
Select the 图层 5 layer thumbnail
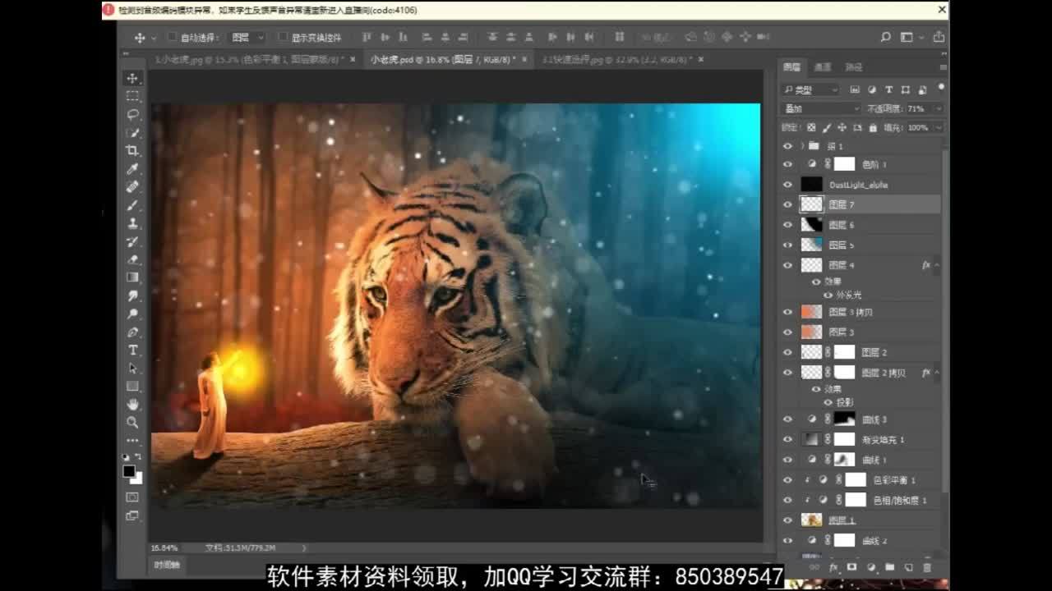[x=811, y=245]
